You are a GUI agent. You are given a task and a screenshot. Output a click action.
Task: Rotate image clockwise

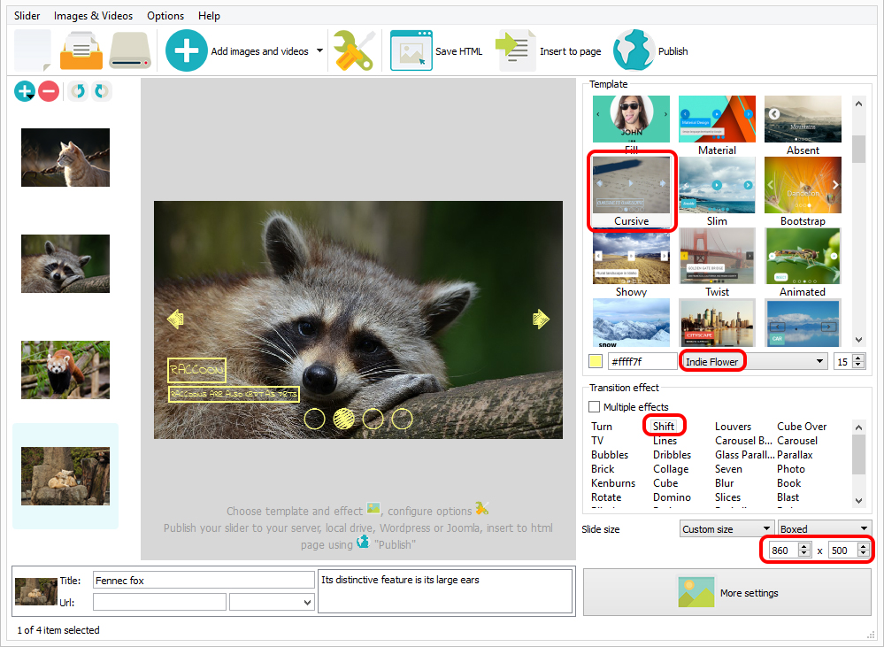[102, 91]
